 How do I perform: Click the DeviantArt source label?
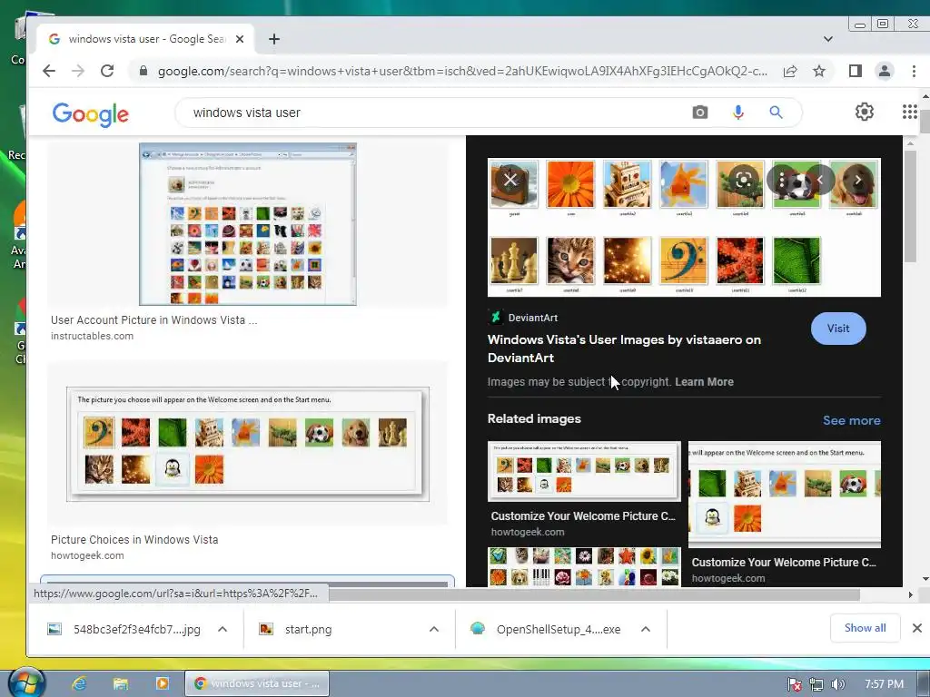(532, 318)
